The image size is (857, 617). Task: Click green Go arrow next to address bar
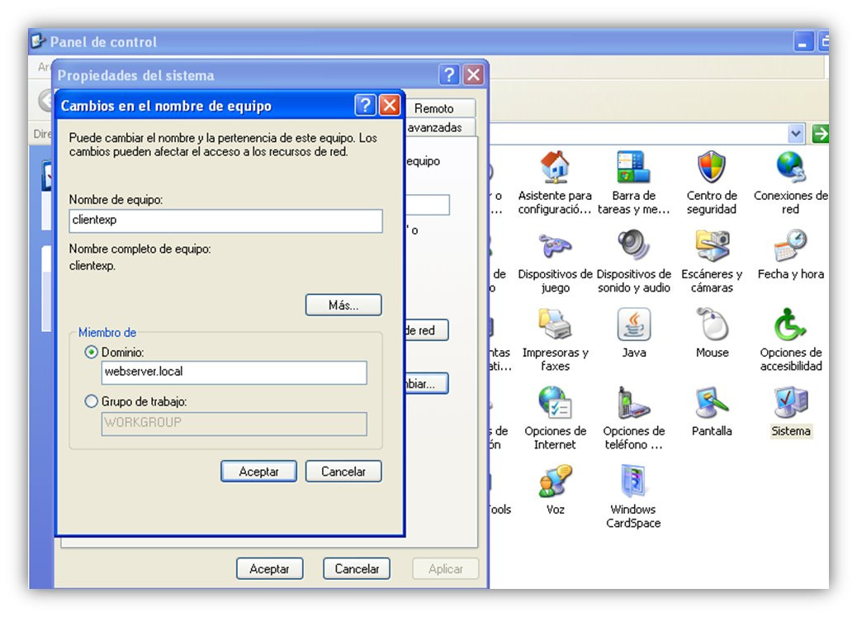(x=820, y=133)
